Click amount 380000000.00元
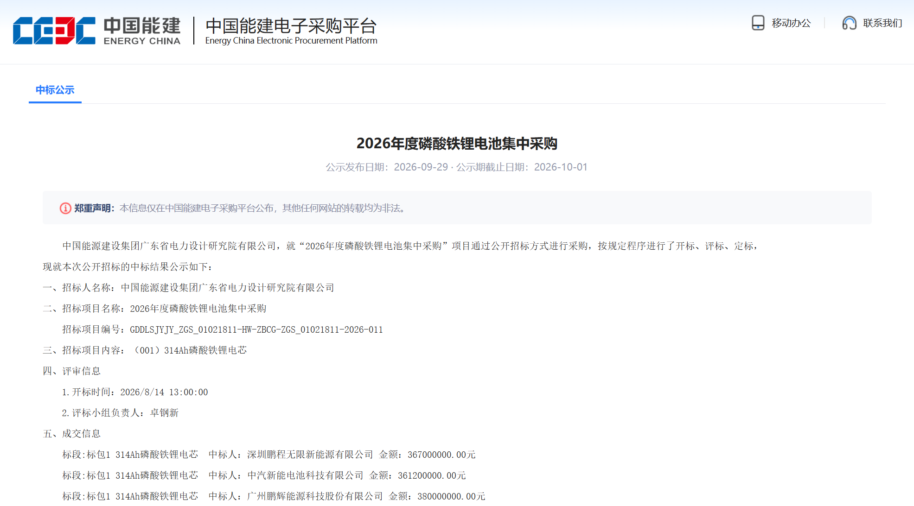Image resolution: width=914 pixels, height=506 pixels. coord(451,496)
